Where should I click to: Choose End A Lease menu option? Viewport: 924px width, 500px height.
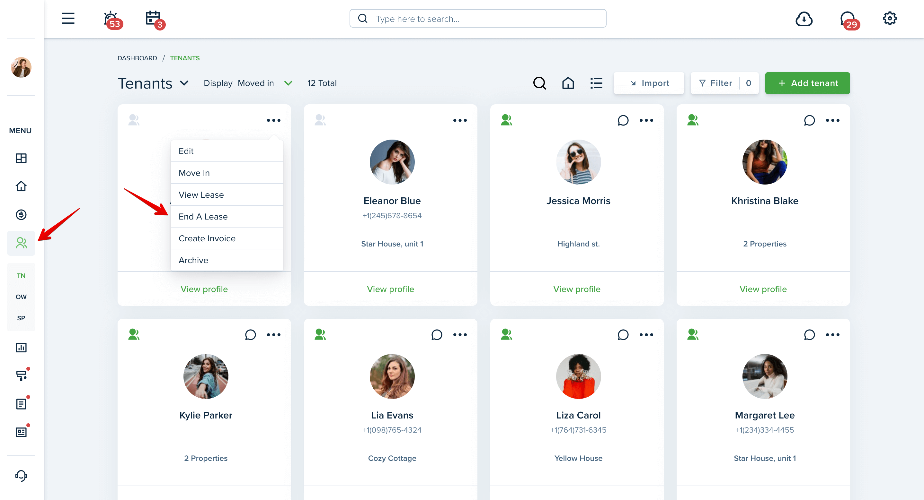click(227, 217)
